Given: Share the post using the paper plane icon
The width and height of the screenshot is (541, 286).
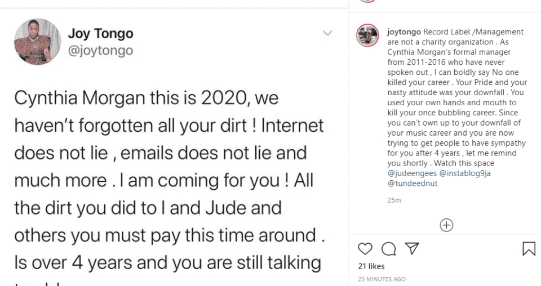Looking at the screenshot, I should (x=413, y=248).
